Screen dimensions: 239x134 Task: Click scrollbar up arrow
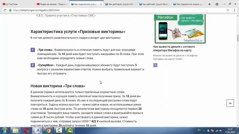click(x=238, y=16)
